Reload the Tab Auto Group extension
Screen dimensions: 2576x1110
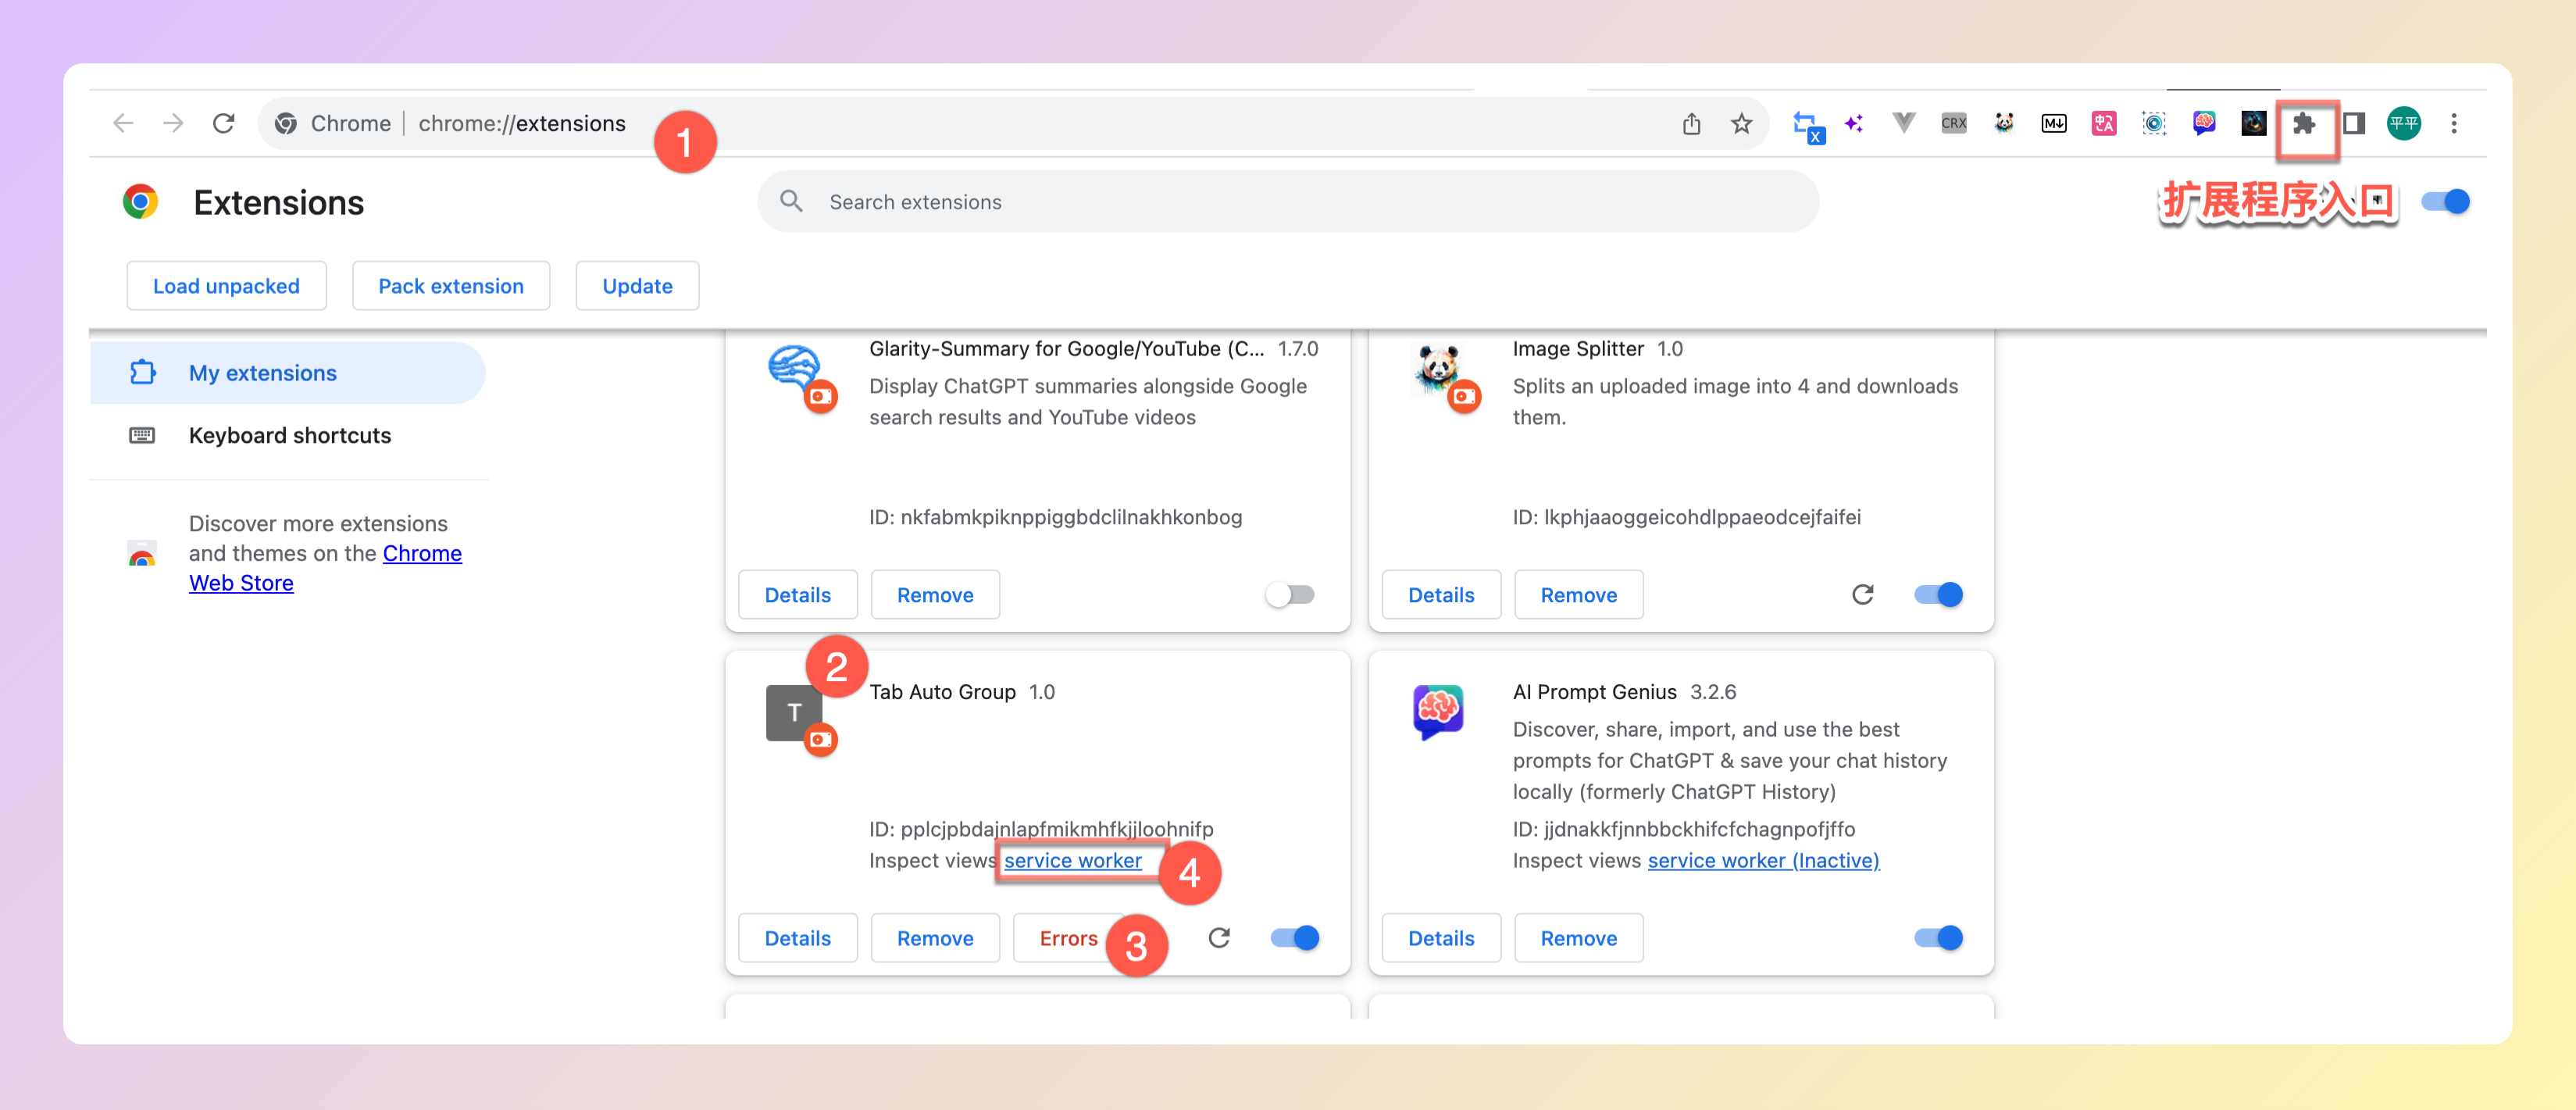(1218, 938)
